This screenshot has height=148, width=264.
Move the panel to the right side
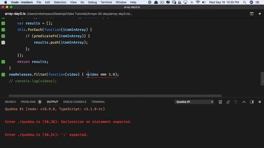point(252,102)
